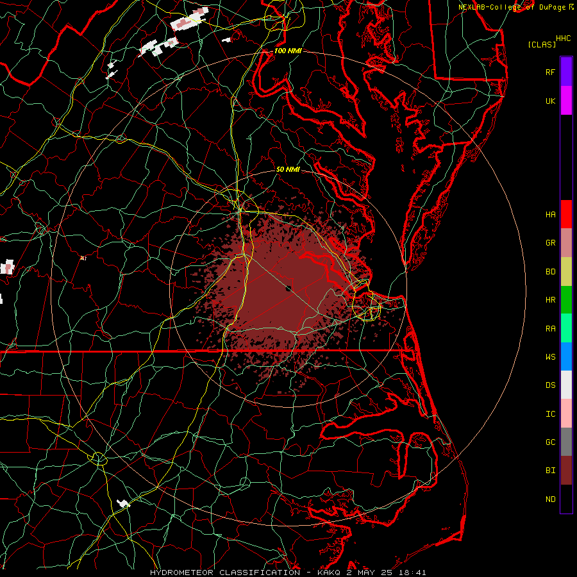Click the "IC" legend label

[550, 414]
